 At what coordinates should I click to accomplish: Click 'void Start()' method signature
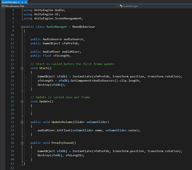coord(41,68)
